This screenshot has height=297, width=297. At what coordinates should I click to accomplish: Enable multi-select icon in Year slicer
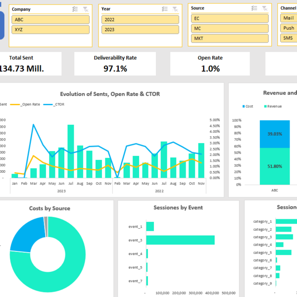165,9
